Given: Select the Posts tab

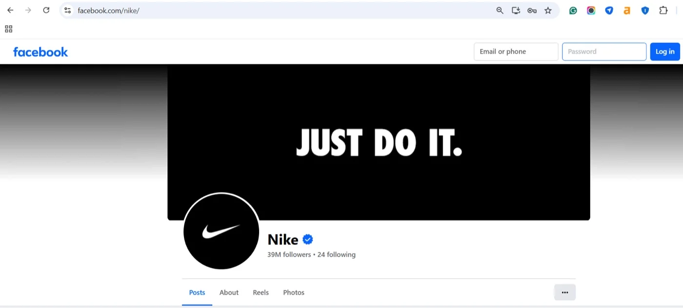Looking at the screenshot, I should pos(197,292).
